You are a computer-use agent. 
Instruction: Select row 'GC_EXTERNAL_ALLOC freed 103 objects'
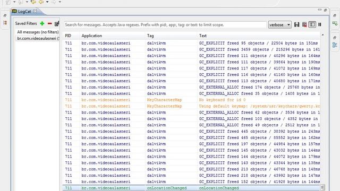191,119
